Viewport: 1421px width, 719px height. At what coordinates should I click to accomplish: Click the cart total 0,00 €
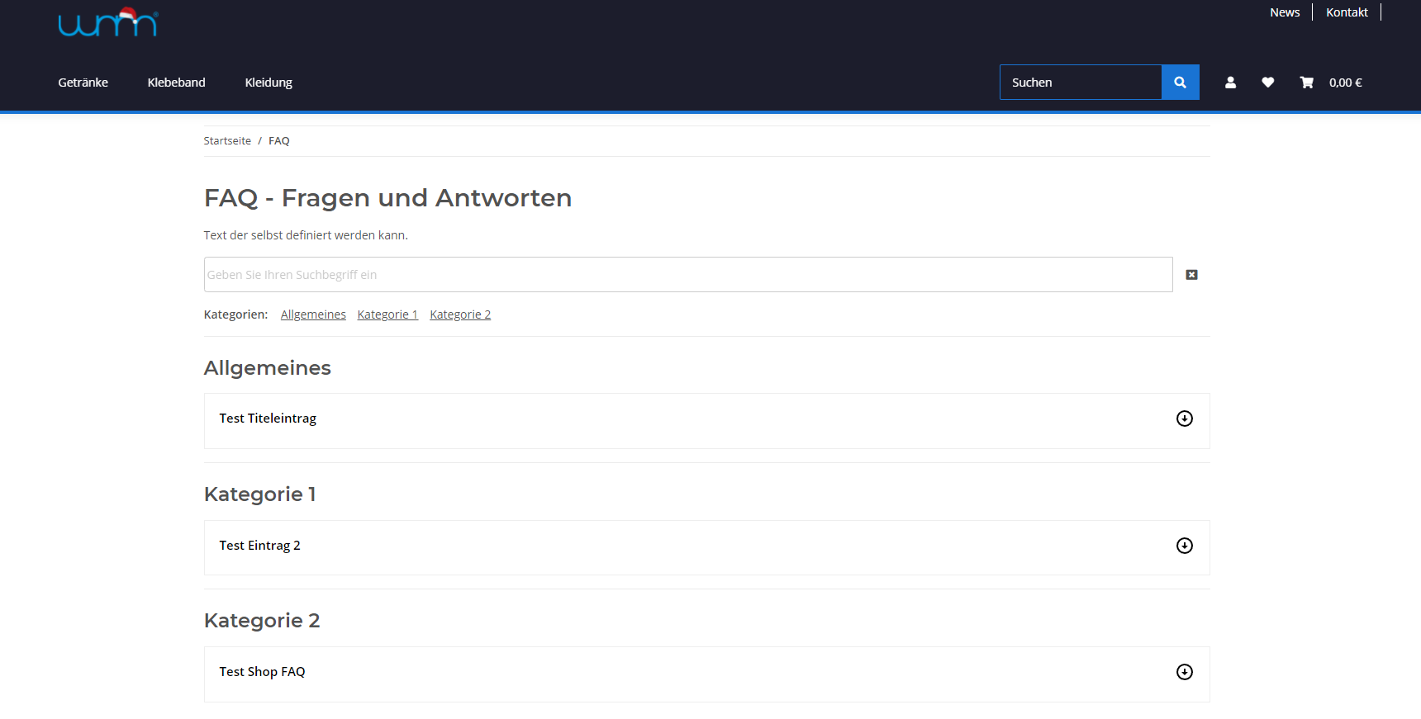[1345, 83]
